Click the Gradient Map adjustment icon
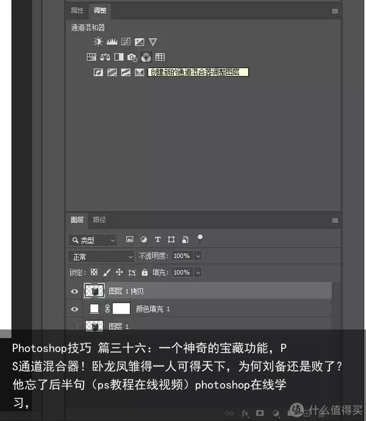366x421 pixels. click(x=139, y=72)
